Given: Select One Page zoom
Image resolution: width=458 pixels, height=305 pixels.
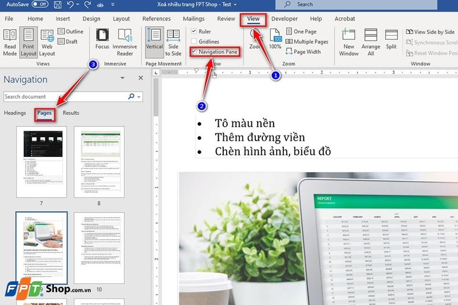Looking at the screenshot, I should pyautogui.click(x=302, y=31).
